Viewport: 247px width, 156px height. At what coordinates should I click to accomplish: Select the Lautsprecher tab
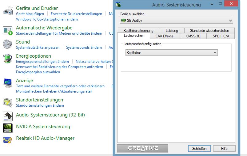pos(133,36)
